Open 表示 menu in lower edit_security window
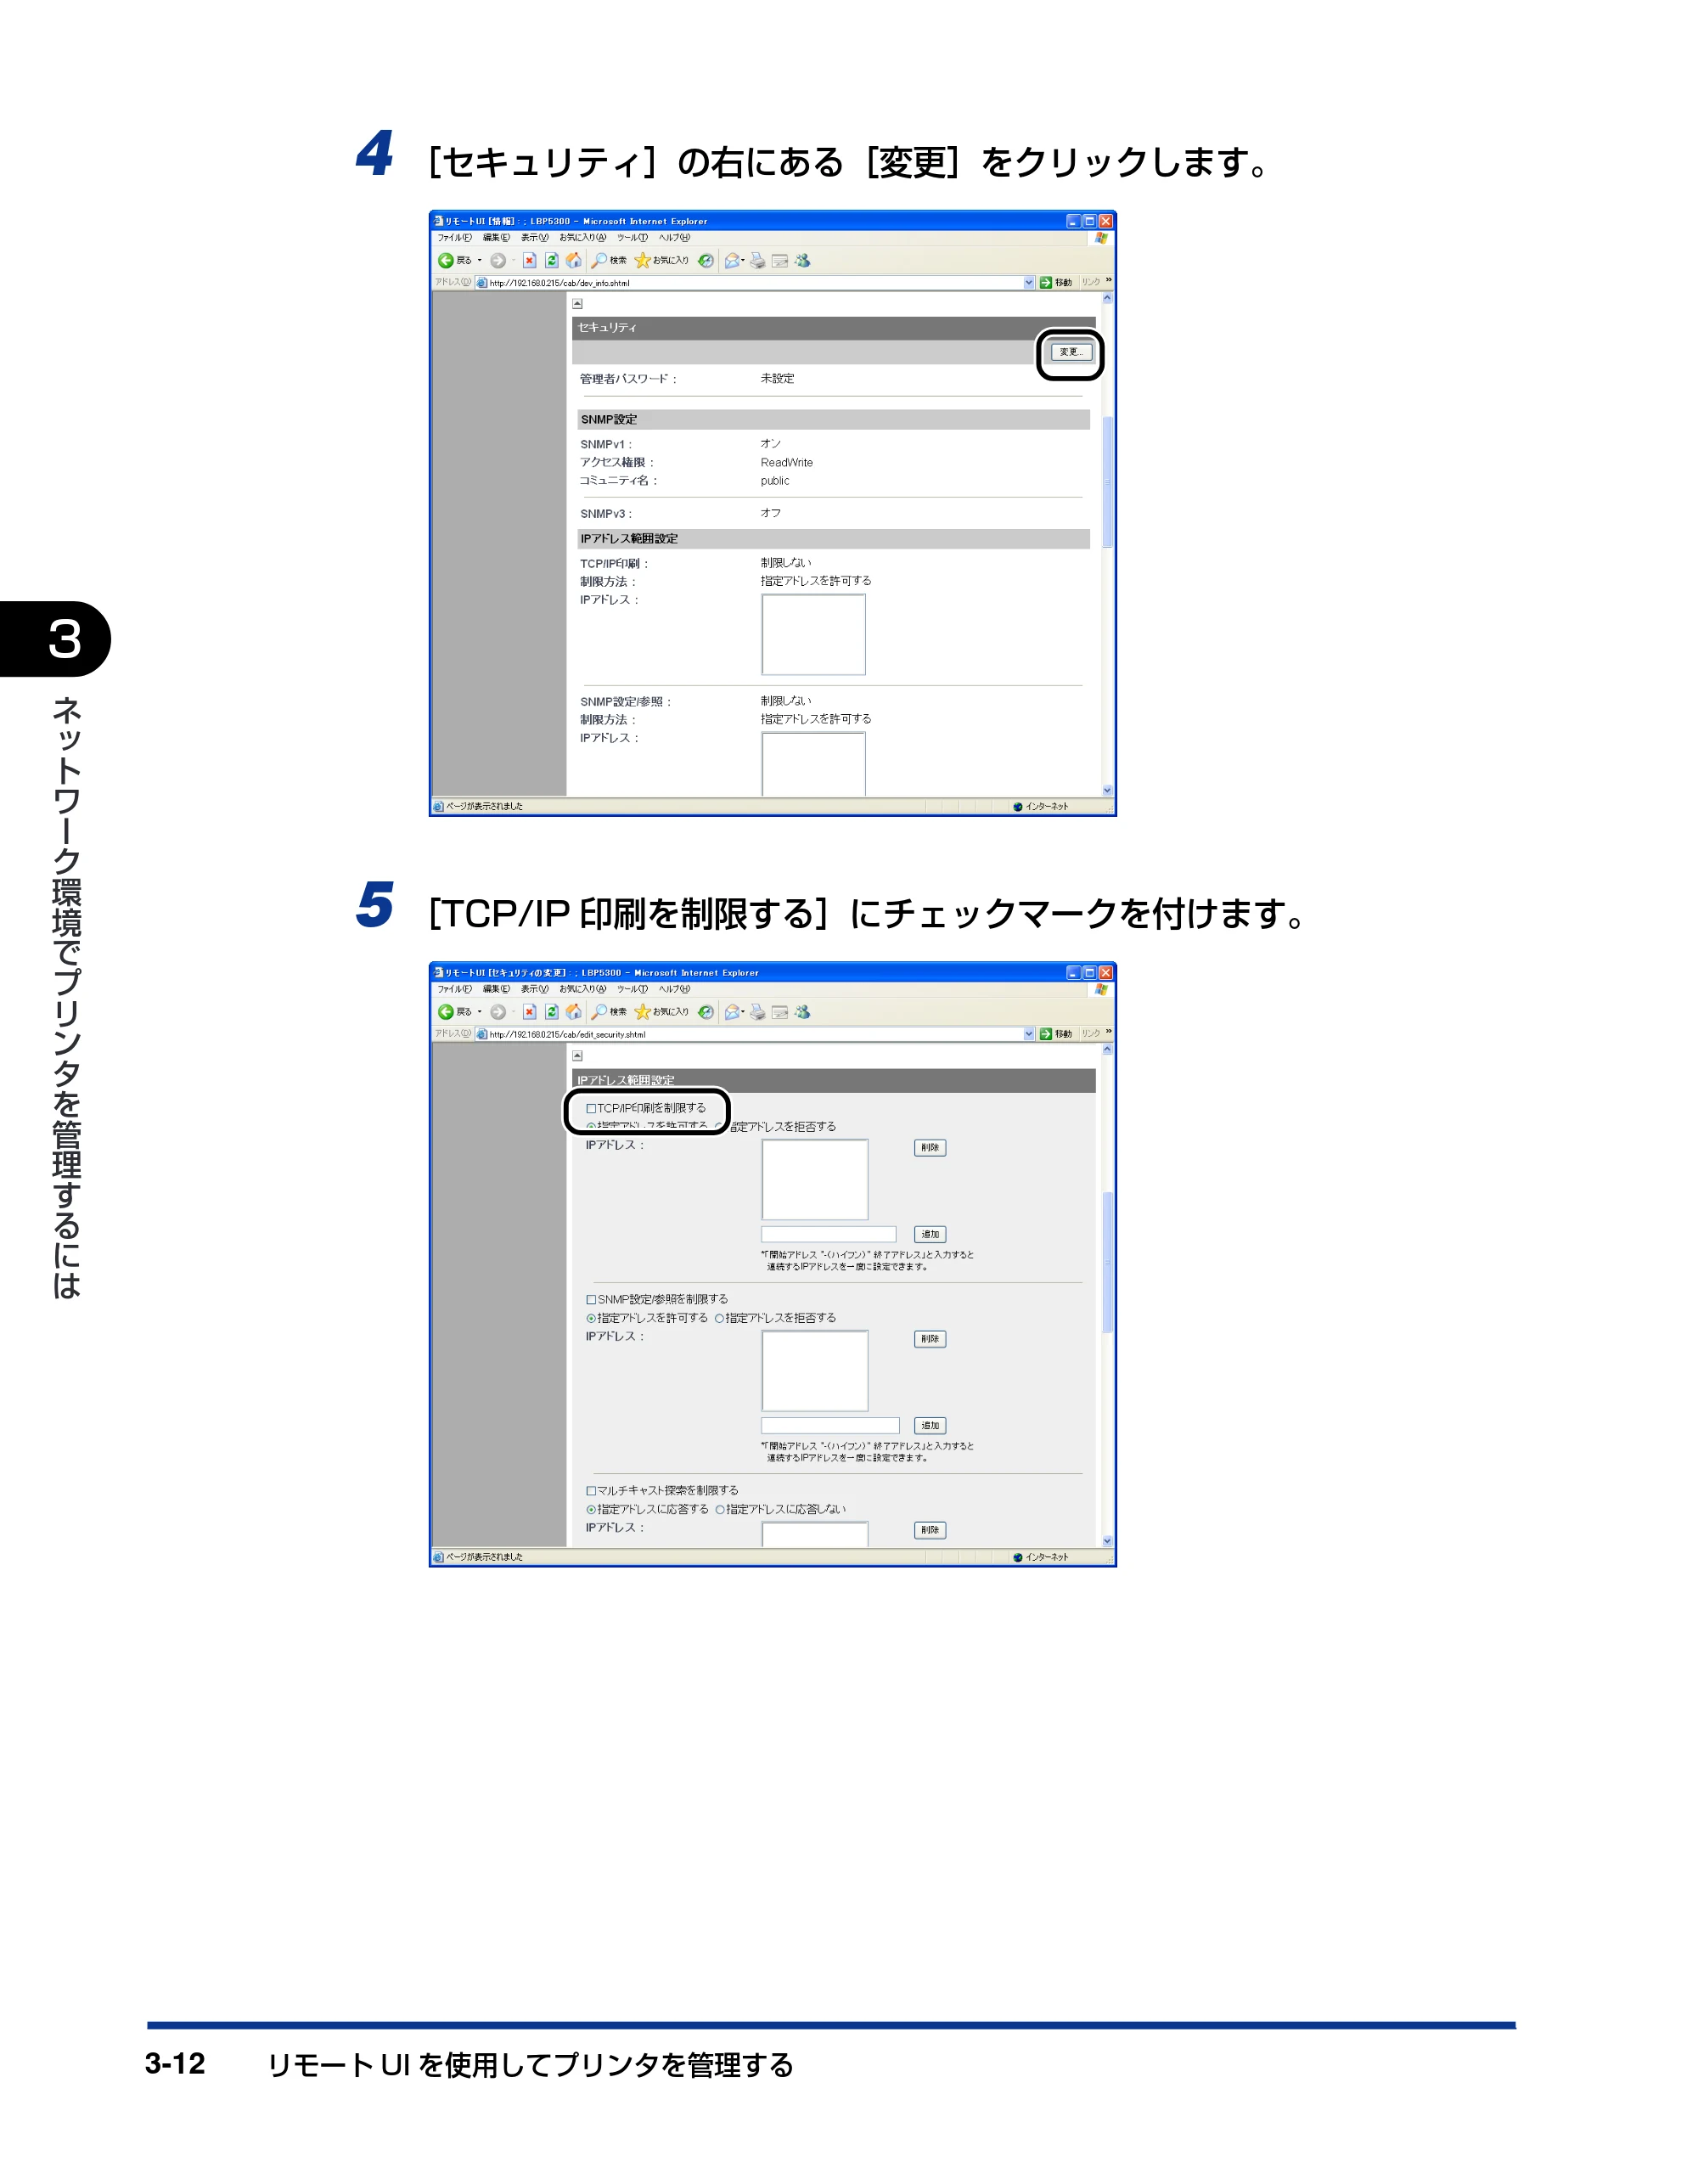The height and width of the screenshot is (2184, 1698). pyautogui.click(x=534, y=989)
